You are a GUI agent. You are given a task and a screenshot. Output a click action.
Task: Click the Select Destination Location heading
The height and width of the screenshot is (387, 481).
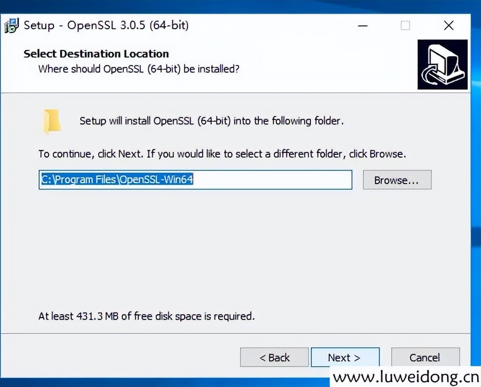tap(96, 54)
